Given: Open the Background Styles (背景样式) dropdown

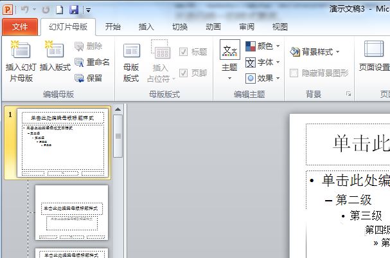Looking at the screenshot, I should pos(315,52).
